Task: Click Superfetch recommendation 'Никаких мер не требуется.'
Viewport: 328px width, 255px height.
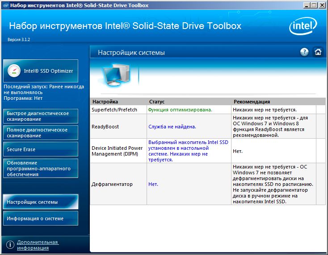Action: 265,110
